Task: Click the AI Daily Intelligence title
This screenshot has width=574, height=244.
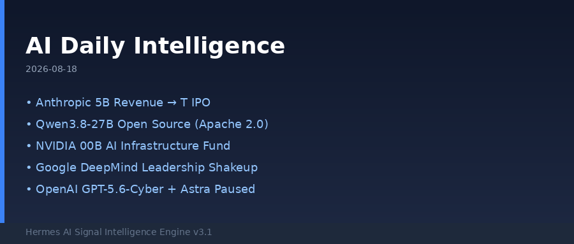Action: click(x=155, y=47)
